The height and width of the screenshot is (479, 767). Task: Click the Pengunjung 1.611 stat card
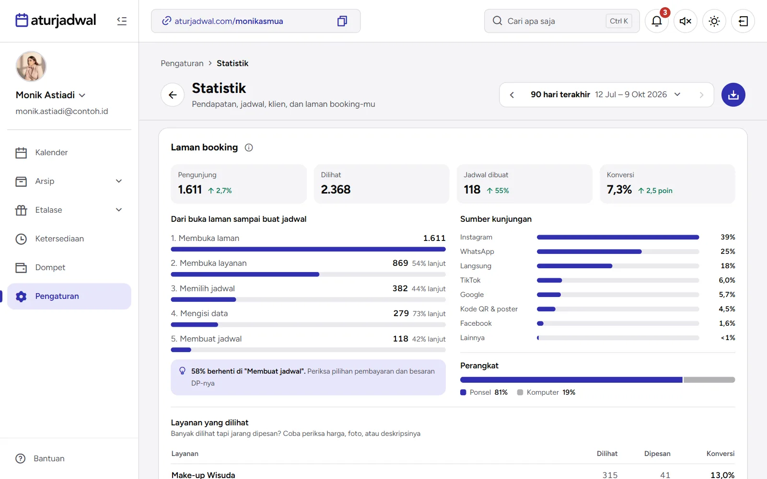click(239, 184)
